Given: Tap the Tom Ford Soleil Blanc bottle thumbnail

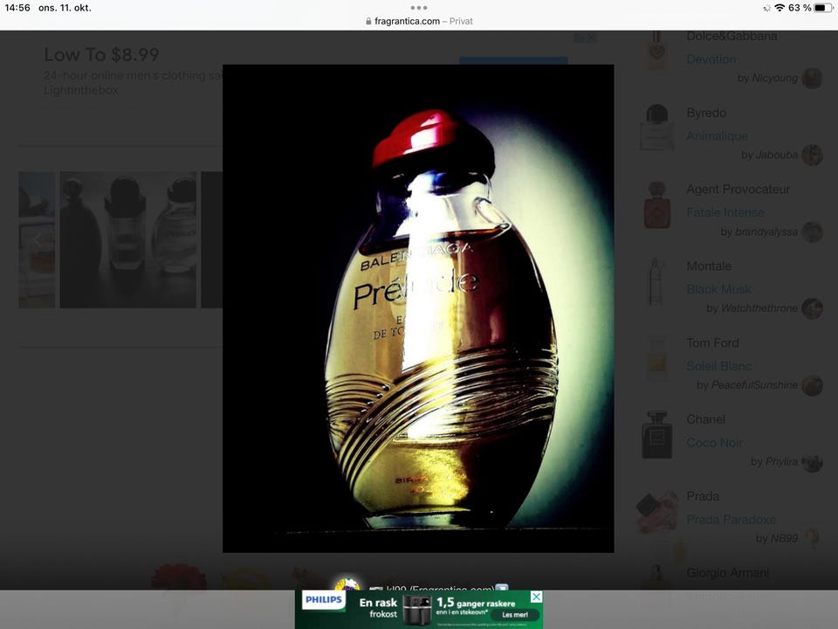Looking at the screenshot, I should 656,358.
